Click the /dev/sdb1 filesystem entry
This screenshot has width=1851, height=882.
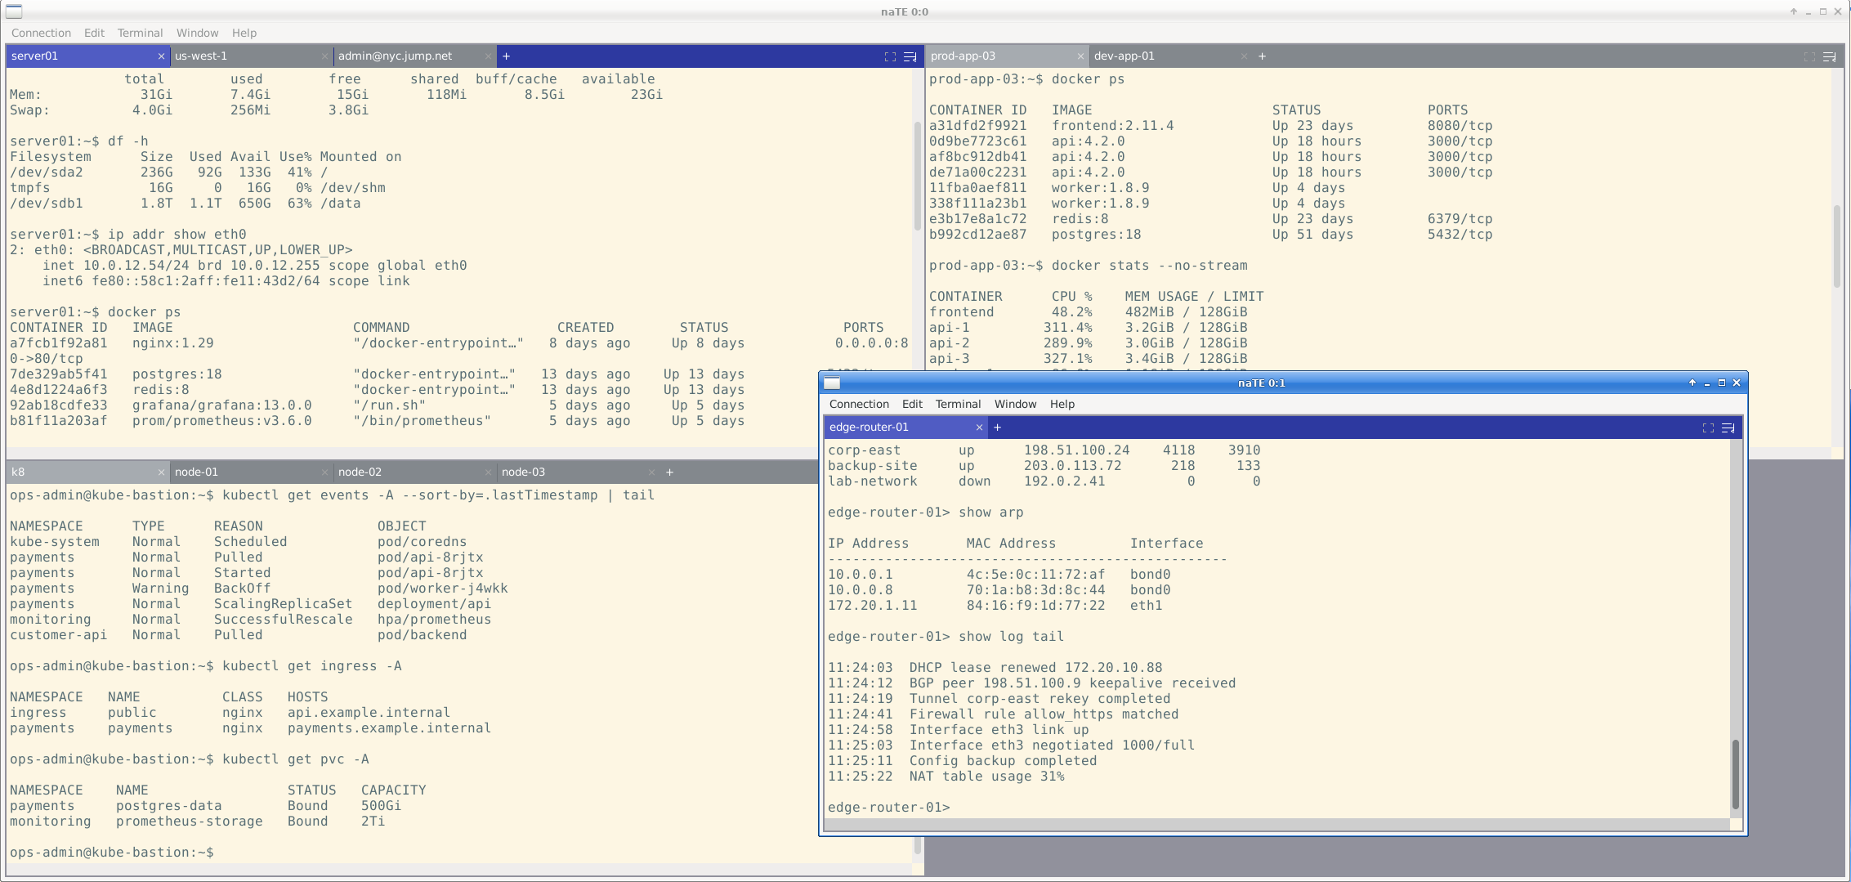(46, 204)
